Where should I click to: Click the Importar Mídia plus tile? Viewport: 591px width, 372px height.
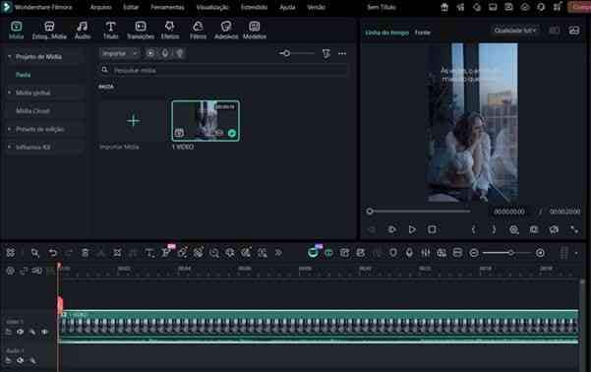[x=133, y=121]
